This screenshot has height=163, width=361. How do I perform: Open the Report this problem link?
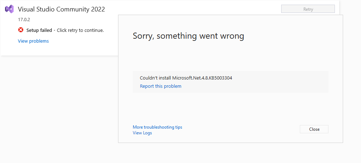pos(161,86)
